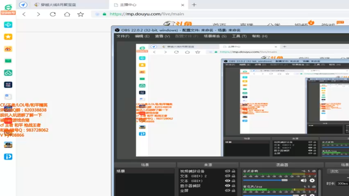This screenshot has height=196, width=349.
Task: Open the game thumbnail sidebar icon
Action: (8, 145)
